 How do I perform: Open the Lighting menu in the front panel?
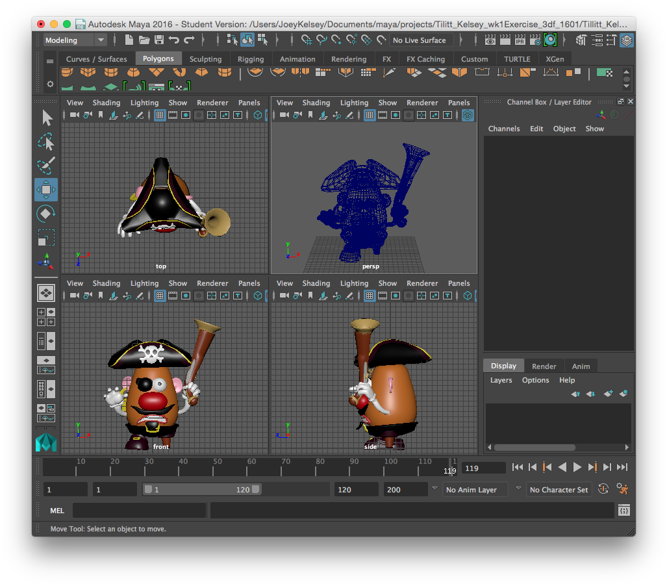144,283
